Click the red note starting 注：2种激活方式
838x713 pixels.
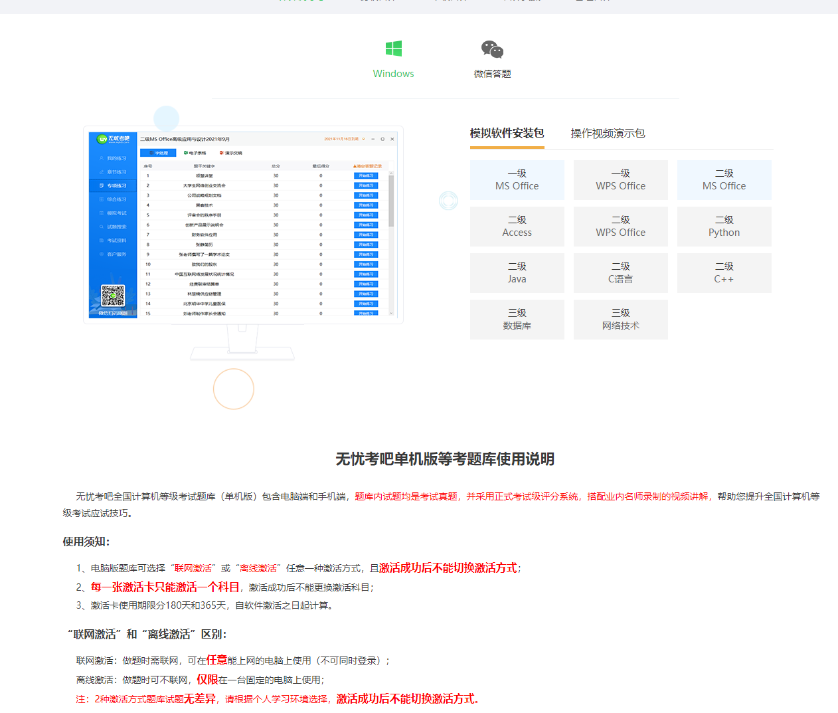coord(278,698)
